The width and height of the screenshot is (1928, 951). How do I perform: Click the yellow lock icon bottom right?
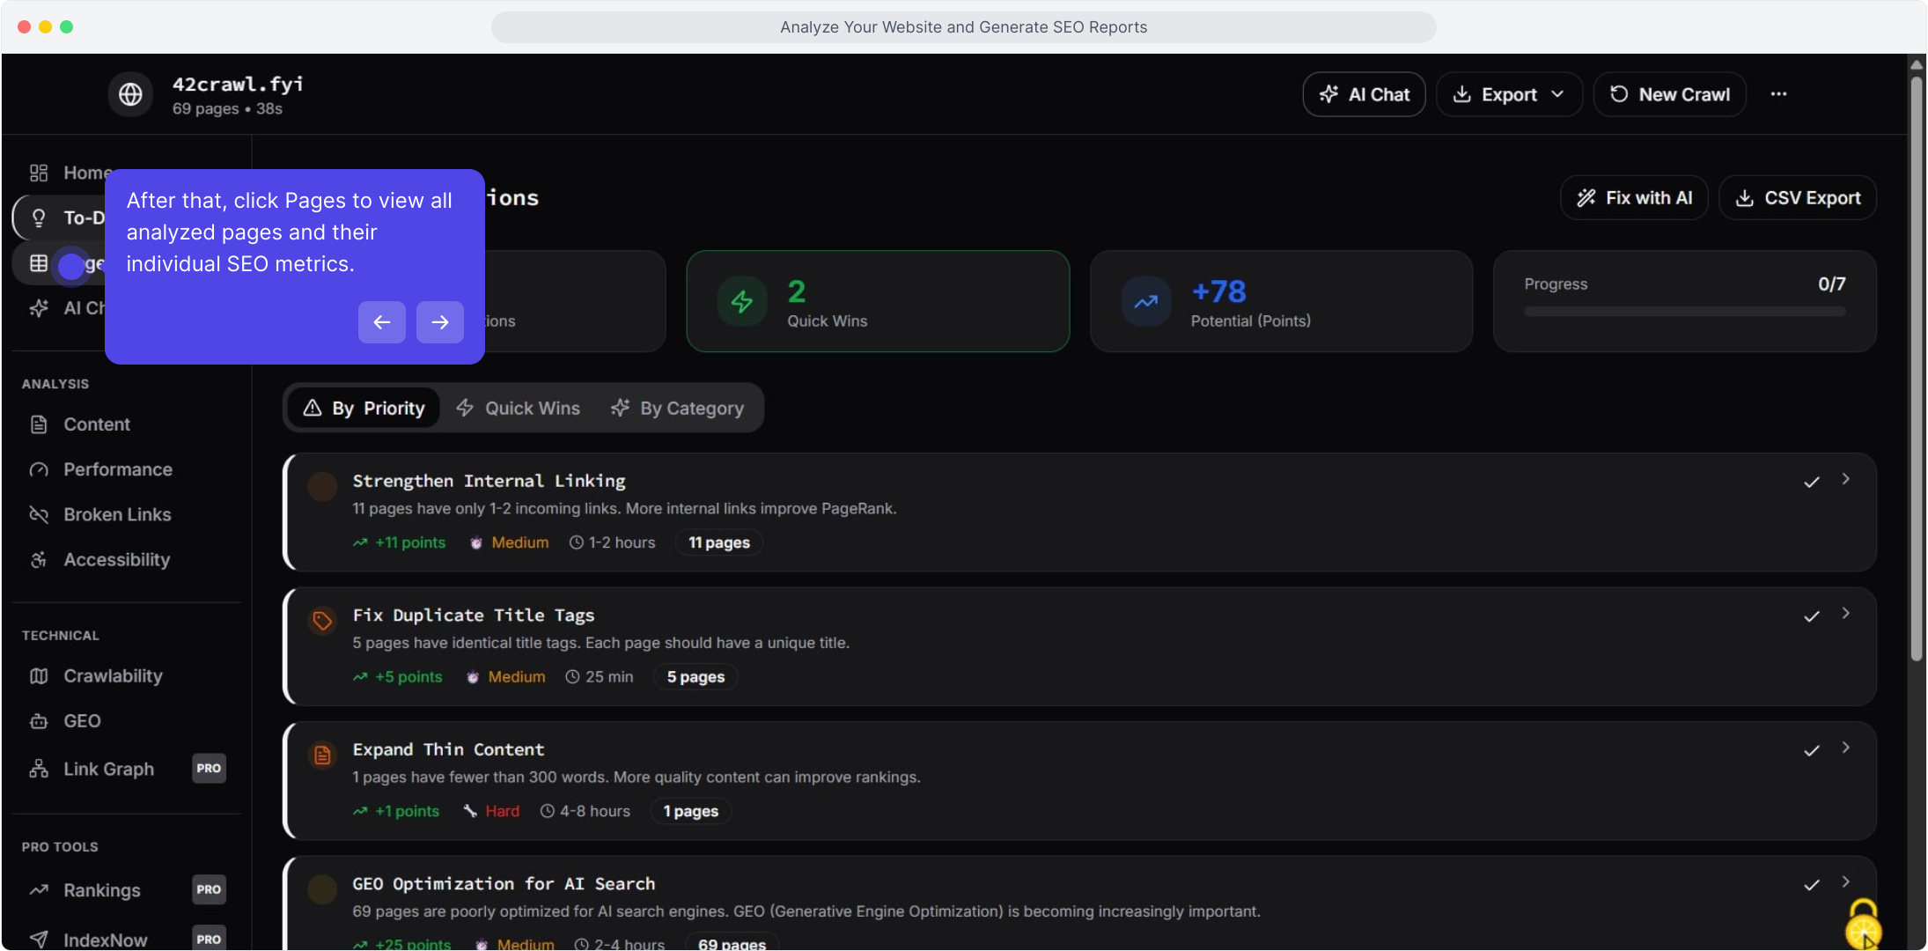click(x=1862, y=923)
